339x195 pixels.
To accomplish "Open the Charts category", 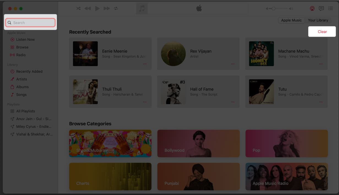I will [x=110, y=177].
